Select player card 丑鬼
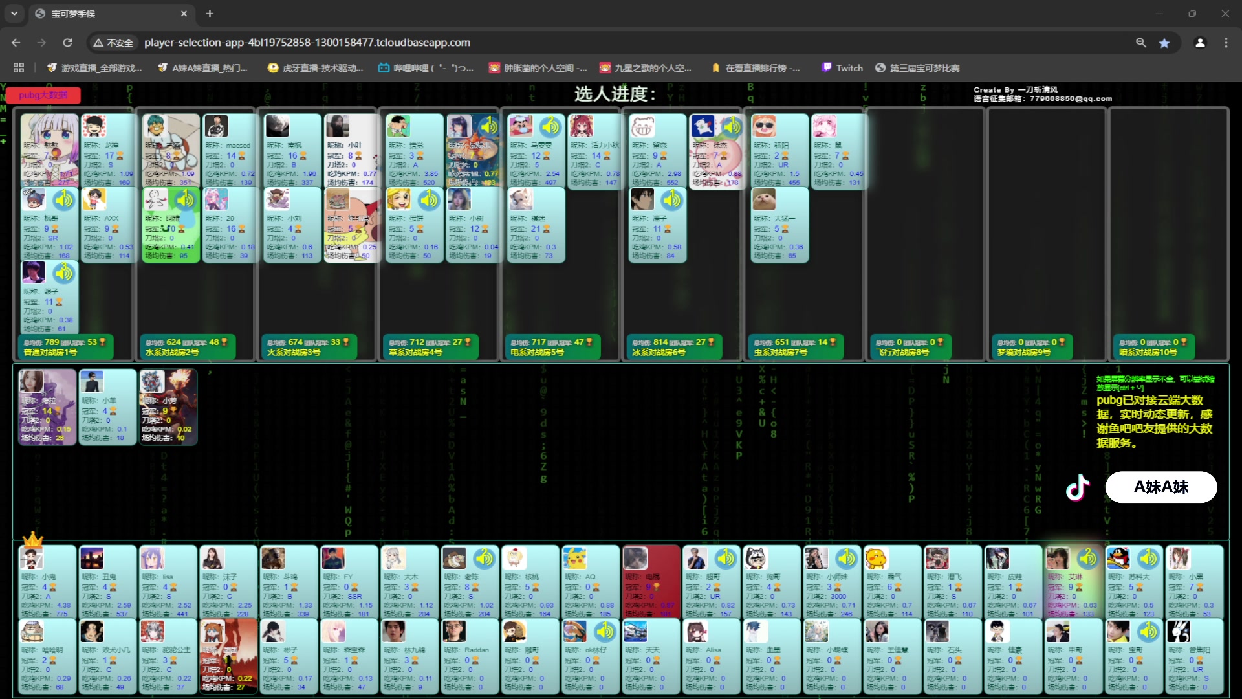 (x=107, y=581)
